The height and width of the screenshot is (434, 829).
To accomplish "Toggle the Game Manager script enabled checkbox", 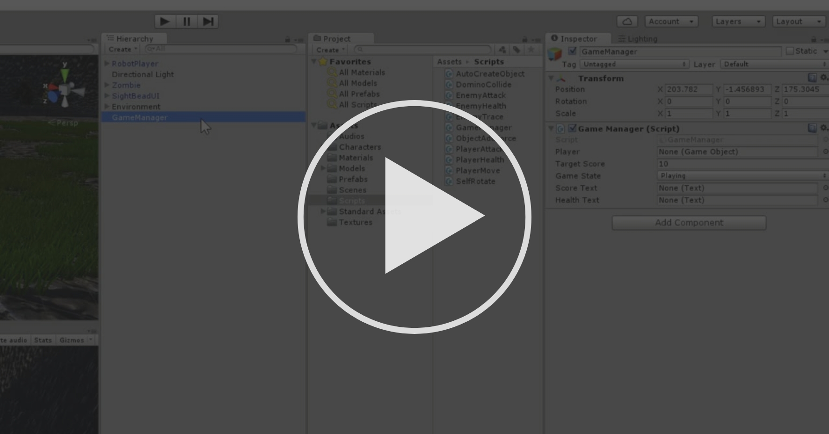I will coord(572,129).
